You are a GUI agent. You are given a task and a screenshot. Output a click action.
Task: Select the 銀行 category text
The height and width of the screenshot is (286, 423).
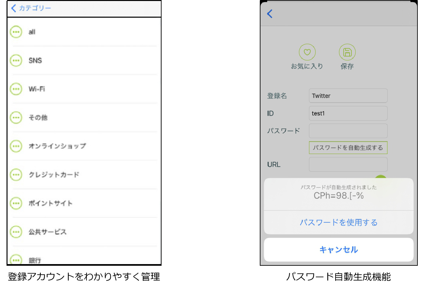tap(35, 261)
